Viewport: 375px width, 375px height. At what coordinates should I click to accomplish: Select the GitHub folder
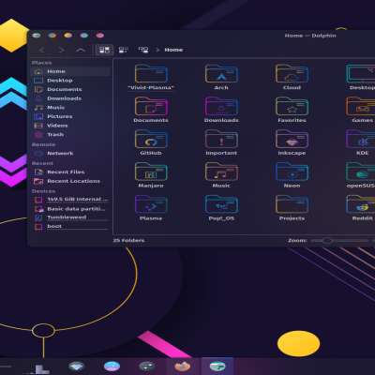coord(151,142)
